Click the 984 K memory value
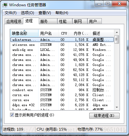 pos(84,90)
